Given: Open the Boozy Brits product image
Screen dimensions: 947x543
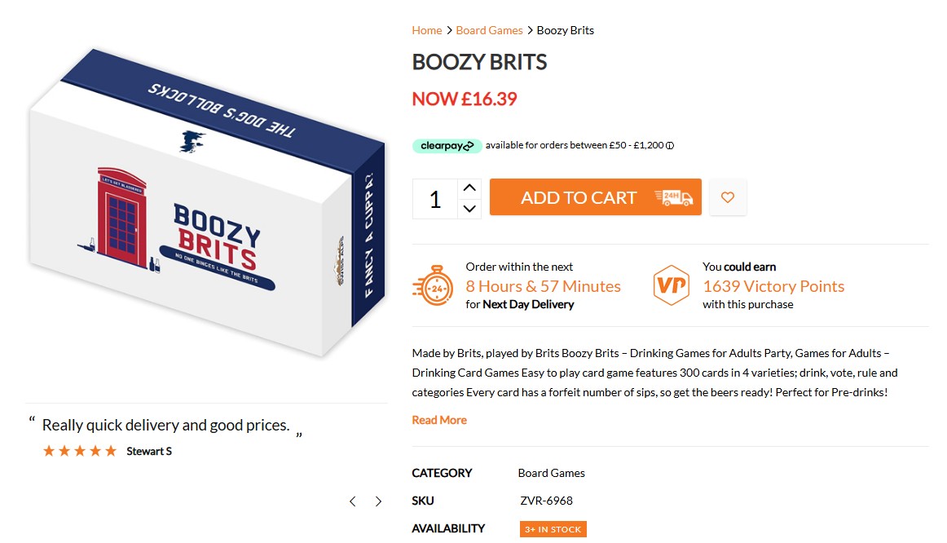Looking at the screenshot, I should [205, 204].
